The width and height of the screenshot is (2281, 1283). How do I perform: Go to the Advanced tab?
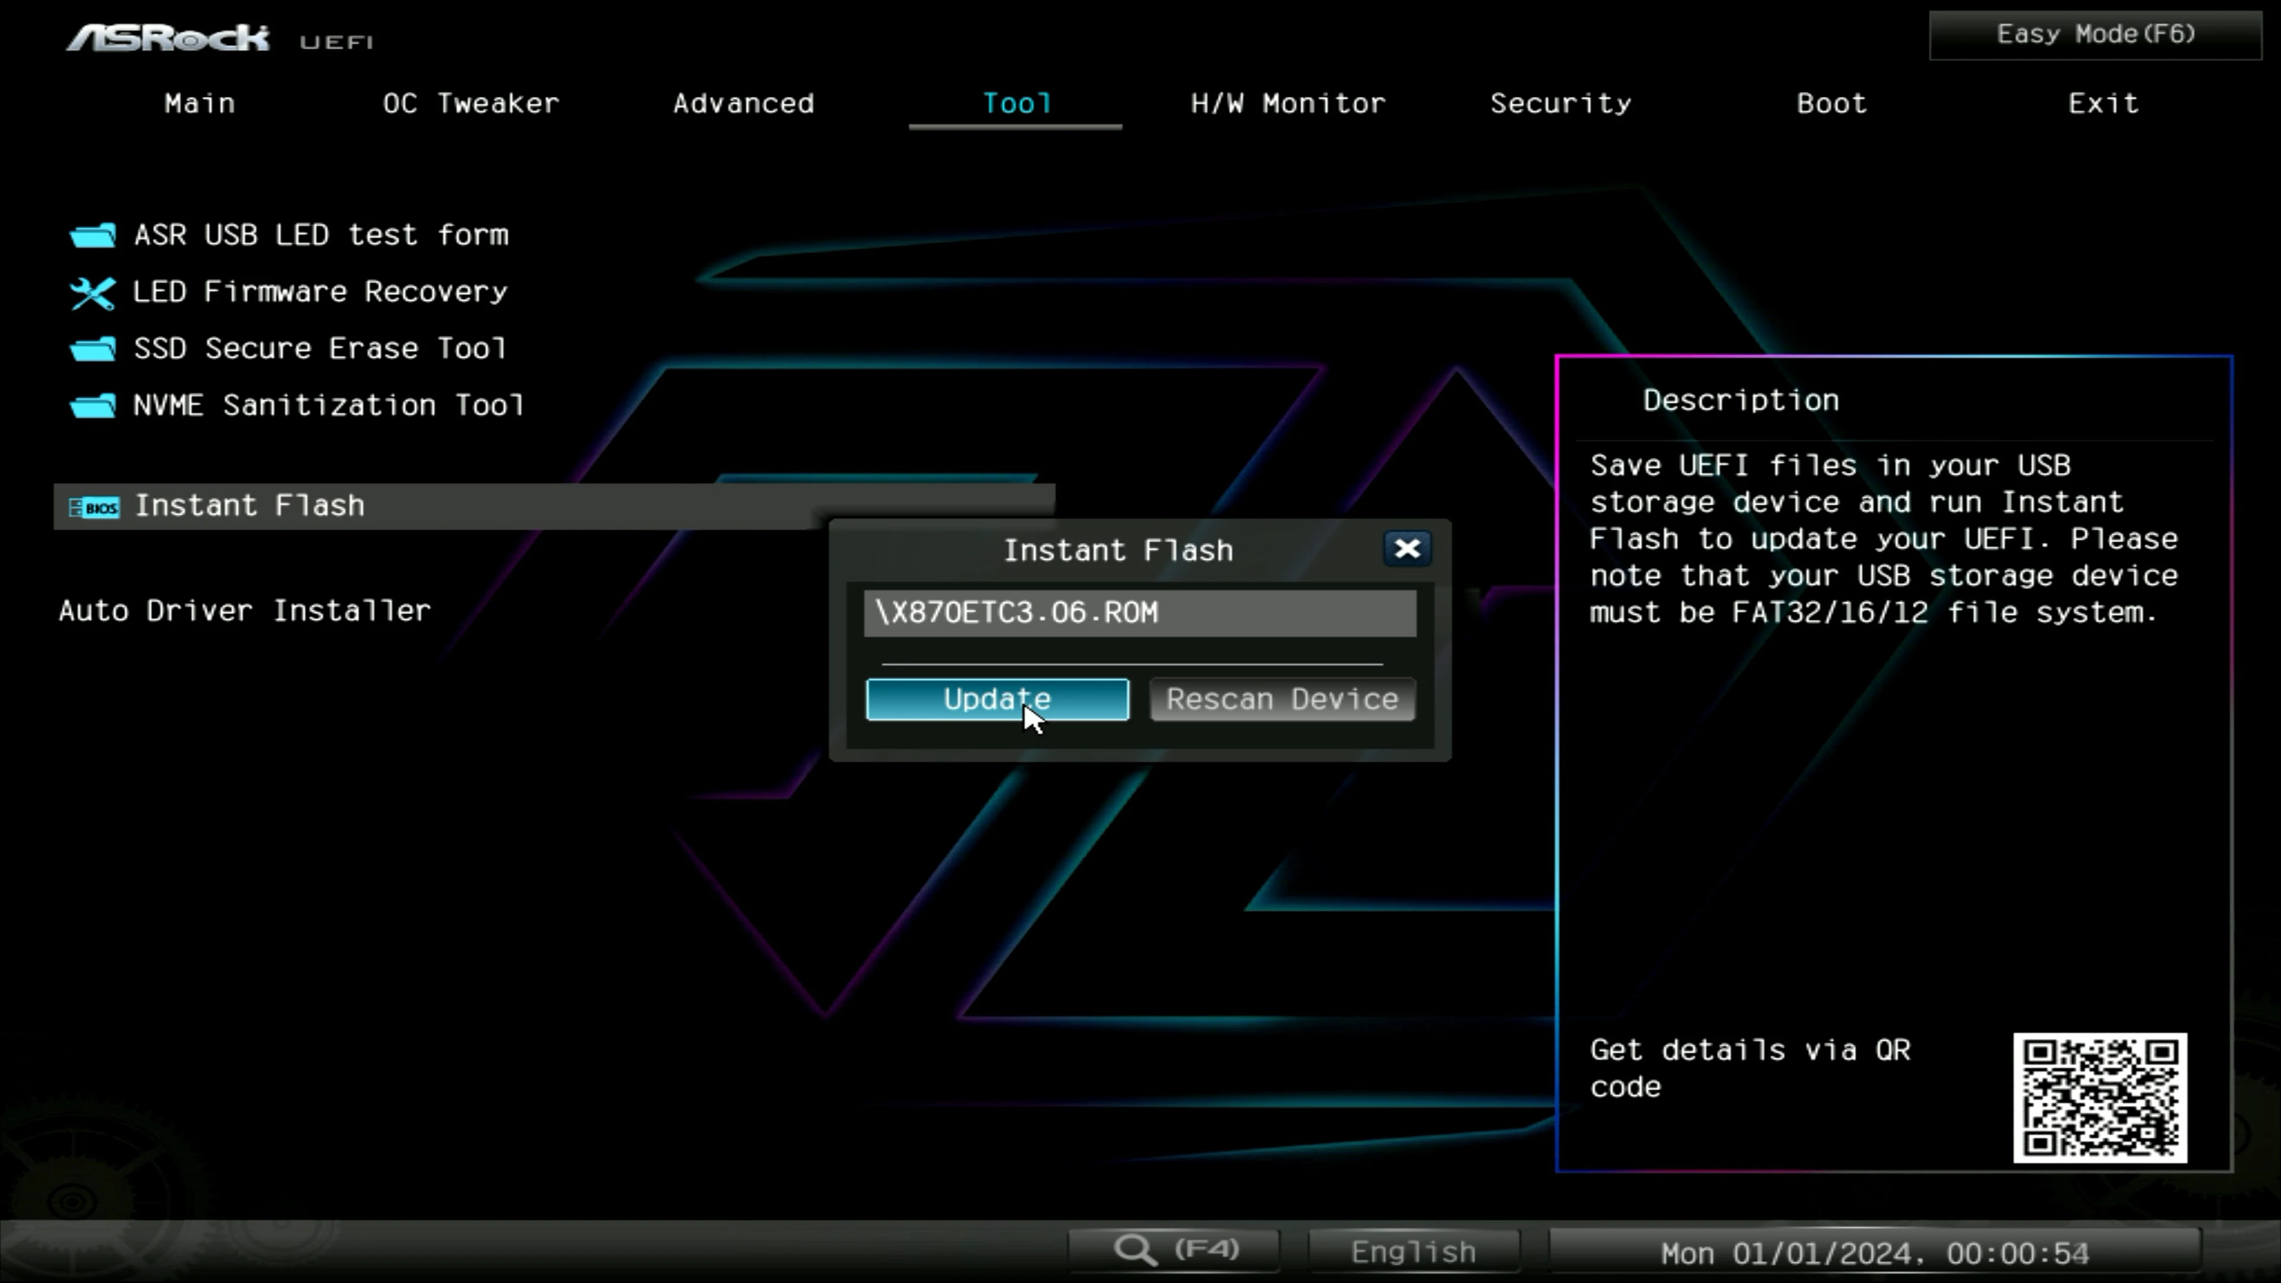pos(744,103)
